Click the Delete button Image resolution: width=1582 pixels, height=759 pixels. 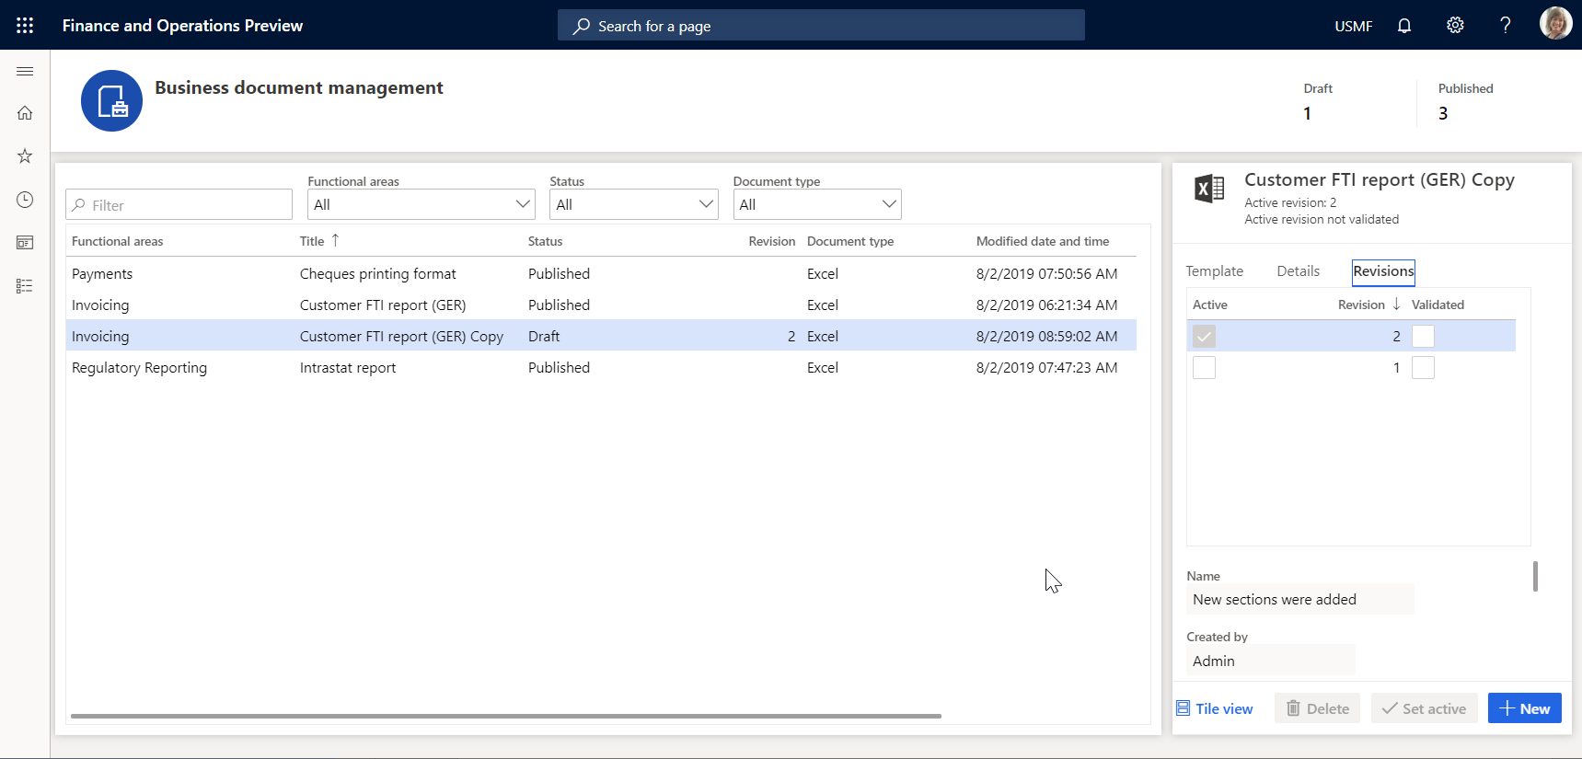click(x=1317, y=708)
